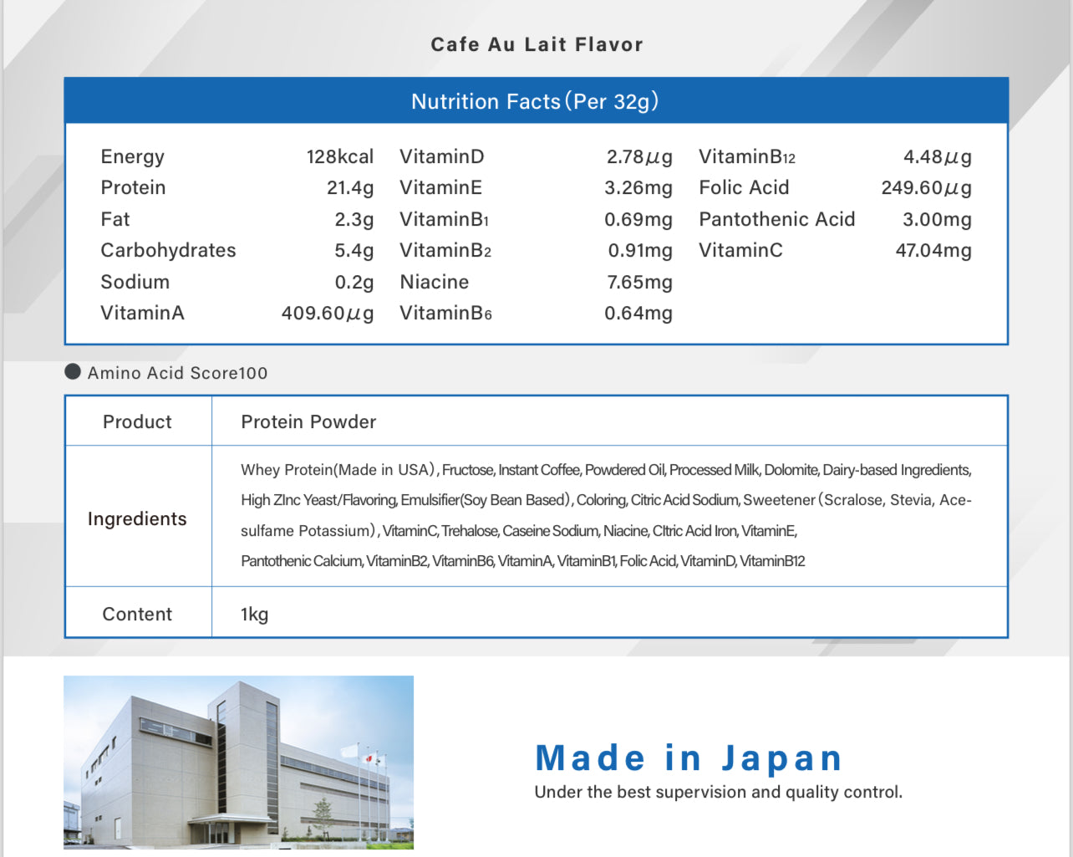
Task: Select the VitaminC 47.04mg value
Action: point(933,251)
